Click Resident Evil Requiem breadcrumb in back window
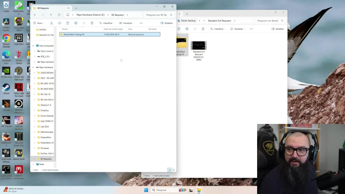The image size is (345, 194). [219, 21]
